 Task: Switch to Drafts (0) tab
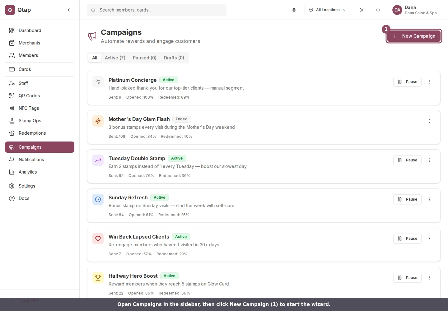(174, 58)
